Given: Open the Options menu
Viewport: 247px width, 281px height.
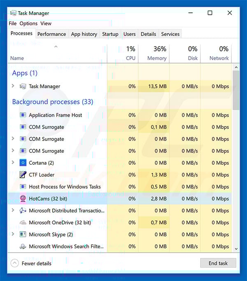Looking at the screenshot, I should tap(28, 23).
